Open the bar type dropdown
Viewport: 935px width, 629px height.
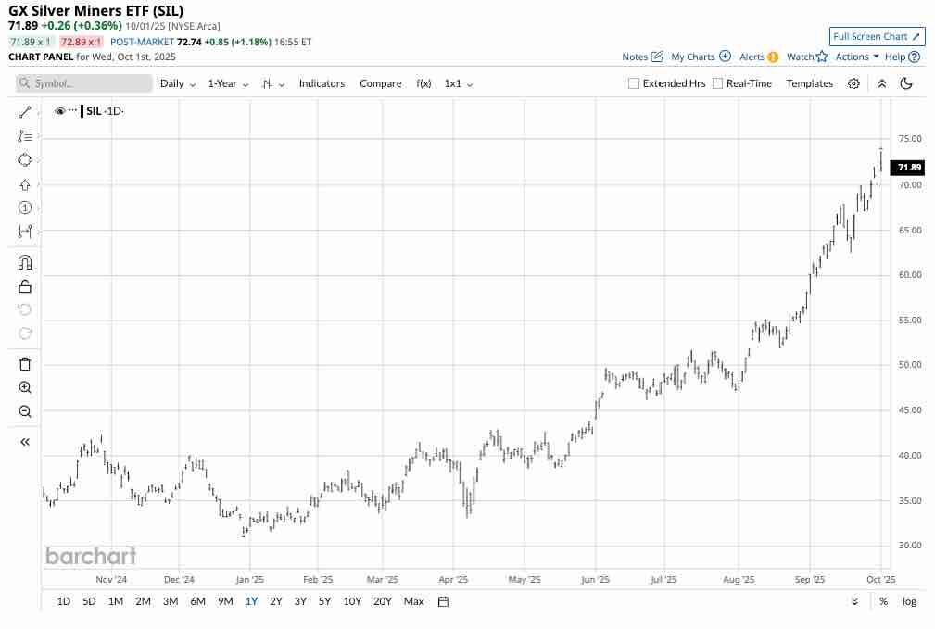coord(273,84)
